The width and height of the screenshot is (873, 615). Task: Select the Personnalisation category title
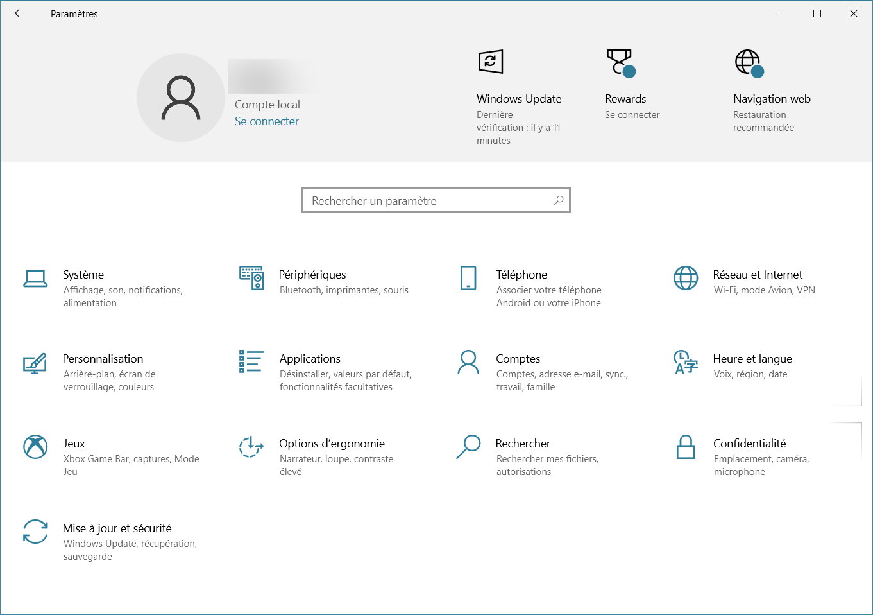[103, 359]
